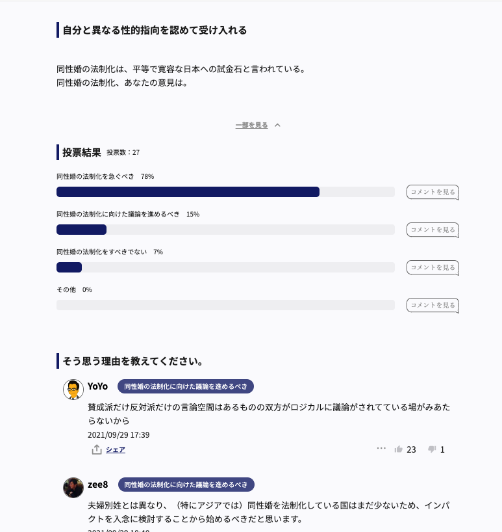Image resolution: width=502 pixels, height=532 pixels.
Task: Click the opinion tag beside zee8's name
Action: 186,485
